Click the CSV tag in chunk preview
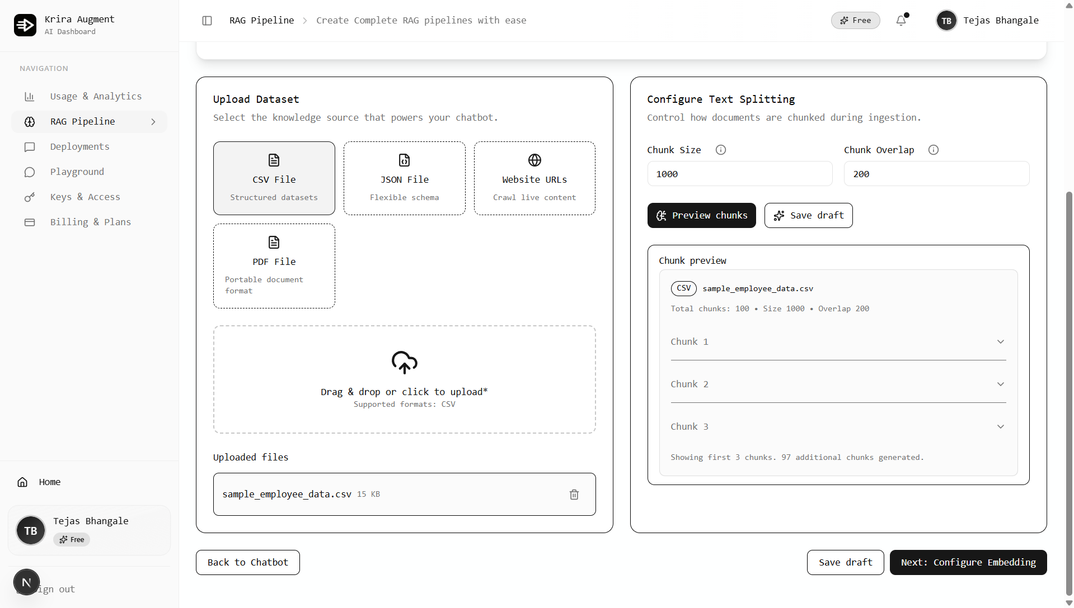This screenshot has height=608, width=1074. pos(684,288)
